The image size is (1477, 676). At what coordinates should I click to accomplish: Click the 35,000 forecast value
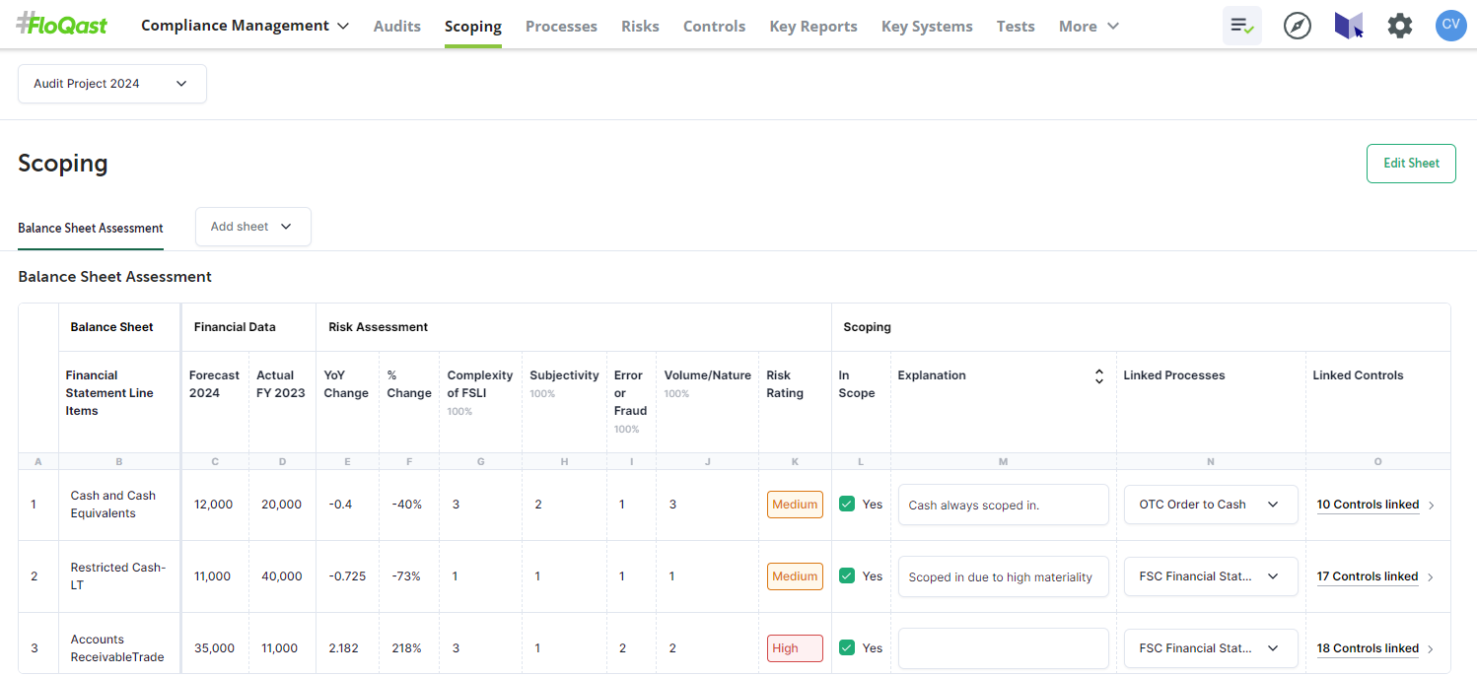click(x=215, y=648)
